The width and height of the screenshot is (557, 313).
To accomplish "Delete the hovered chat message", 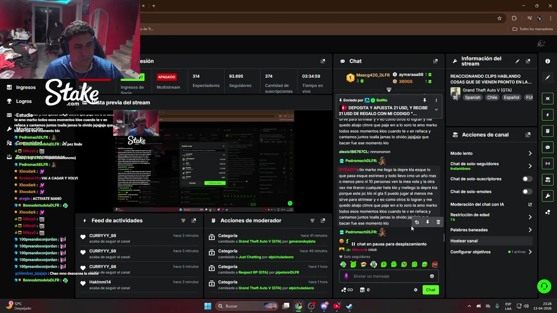I will click(x=438, y=222).
